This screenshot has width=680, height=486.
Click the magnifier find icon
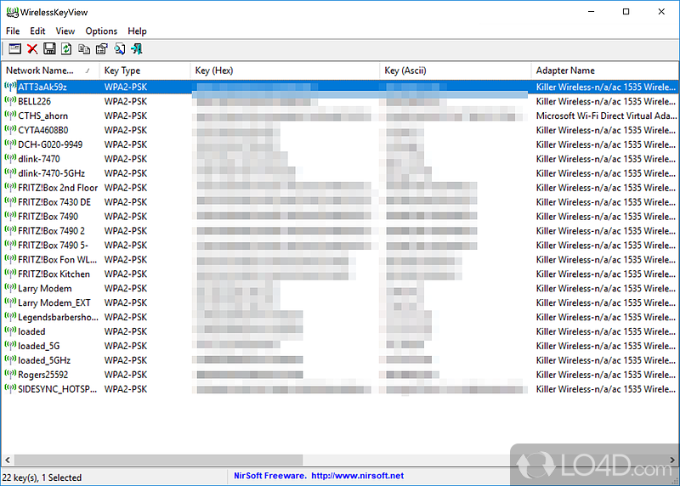119,49
